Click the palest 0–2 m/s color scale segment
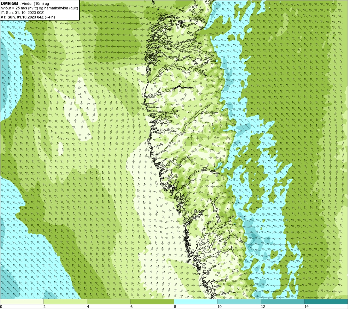 [x=22, y=301]
